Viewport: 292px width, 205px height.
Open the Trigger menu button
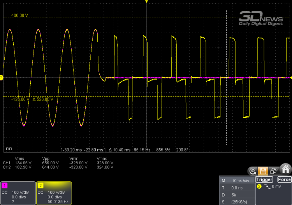pyautogui.click(x=264, y=179)
